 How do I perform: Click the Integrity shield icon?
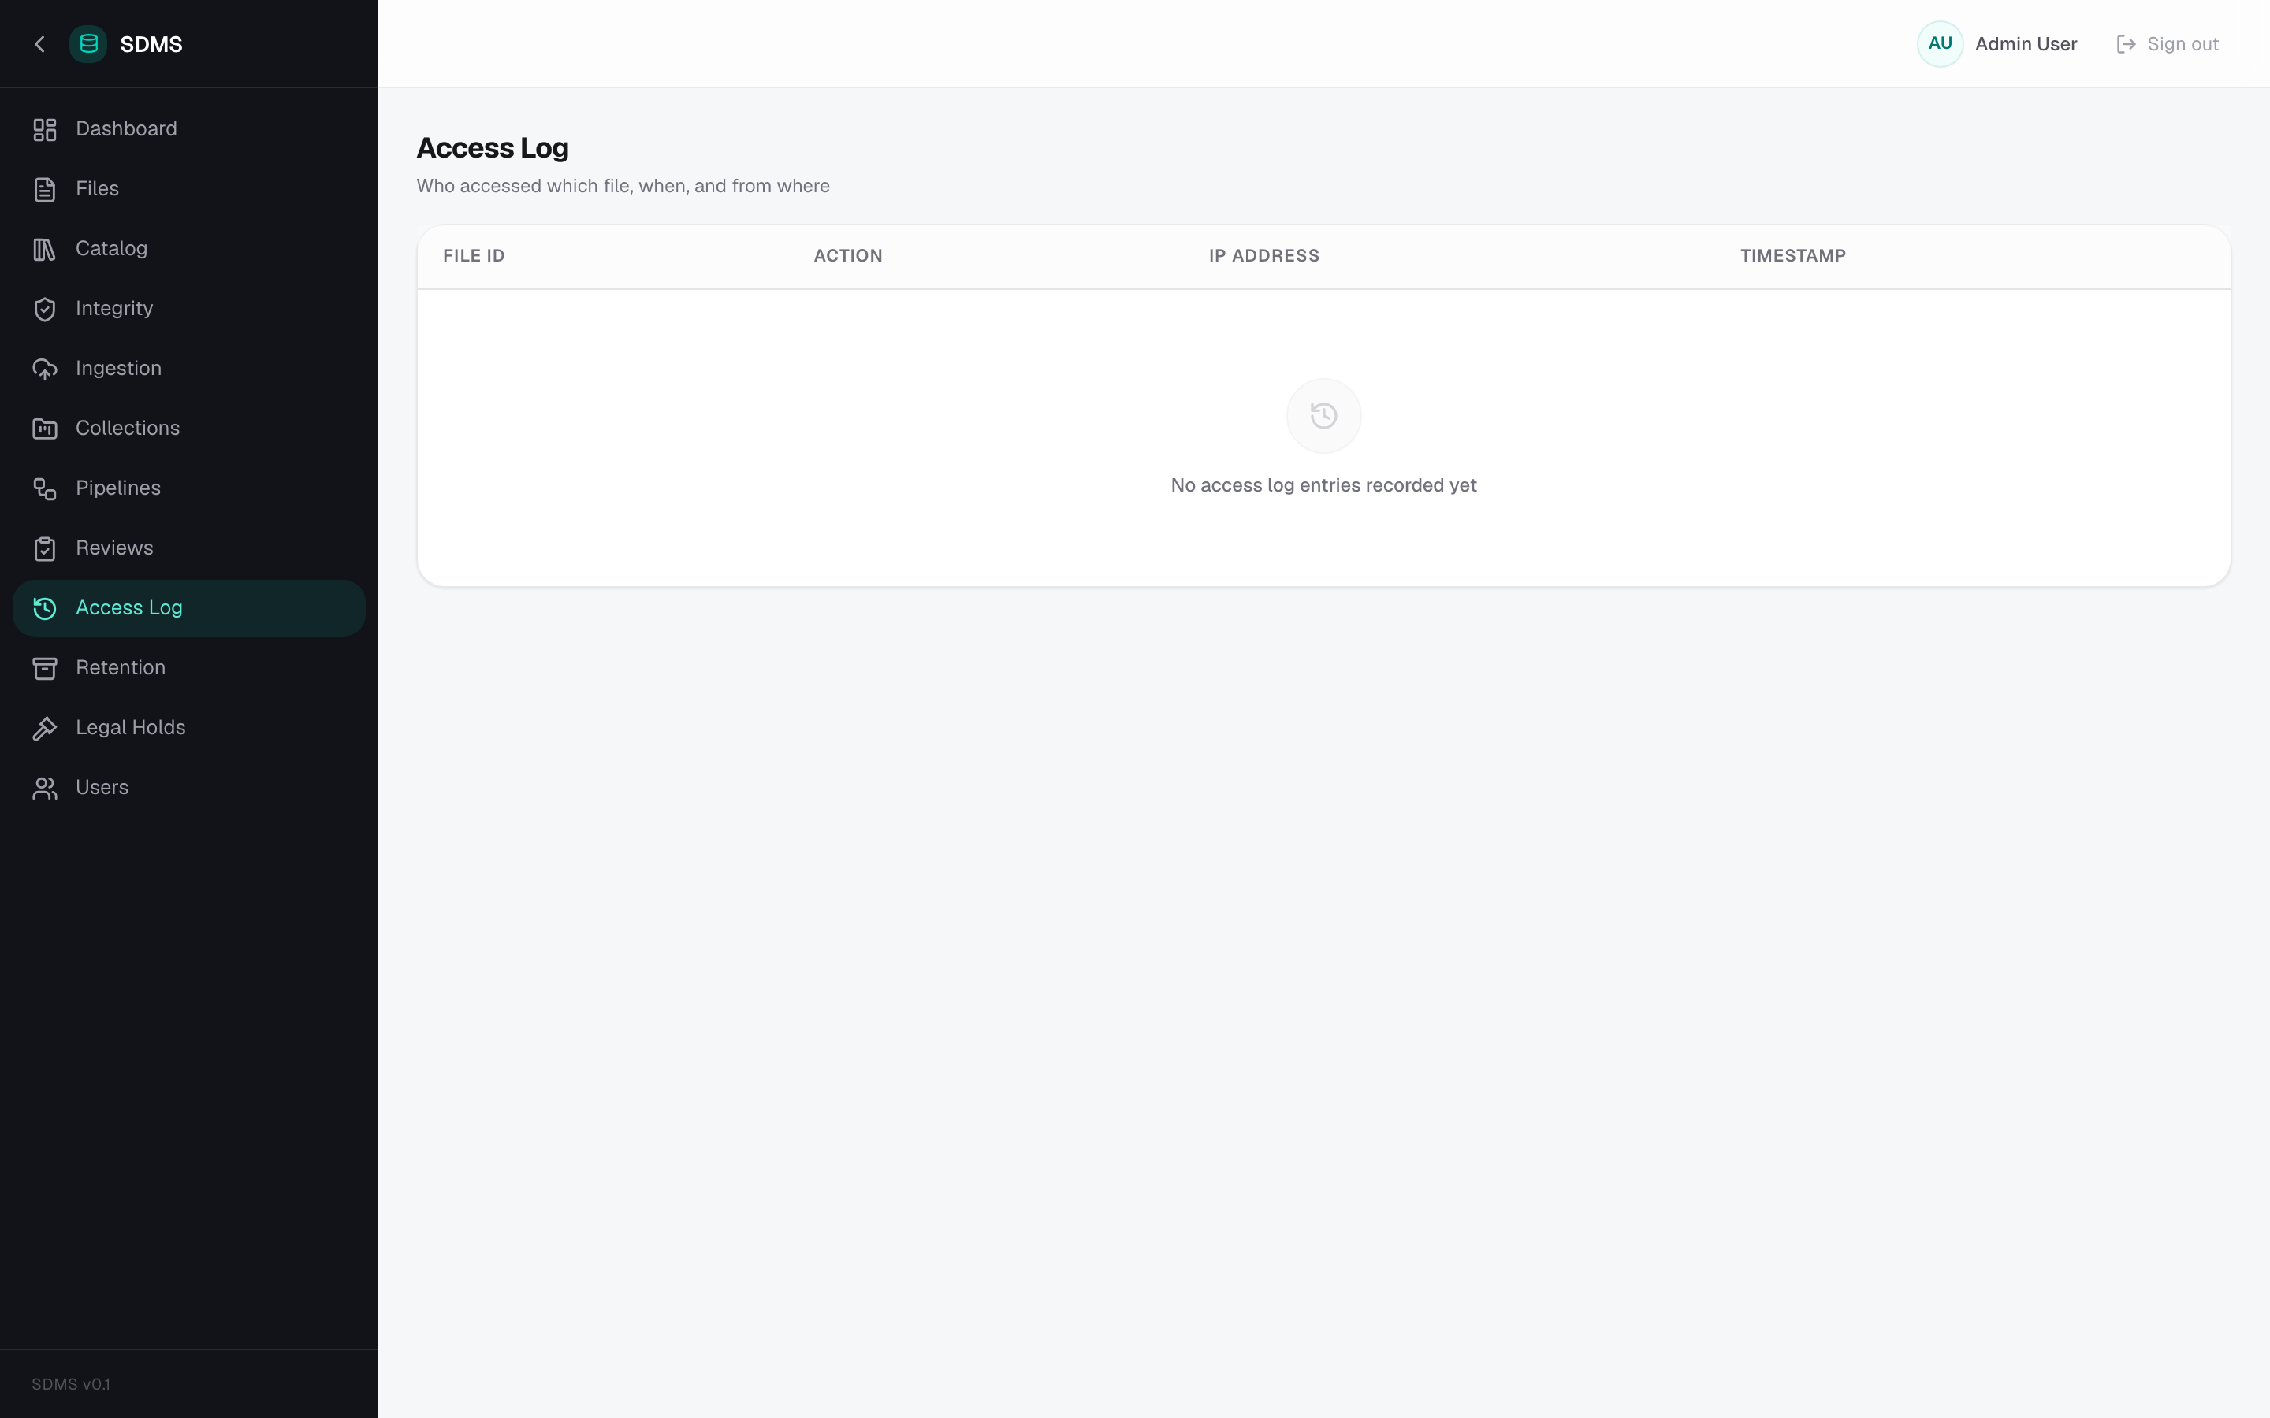click(45, 310)
